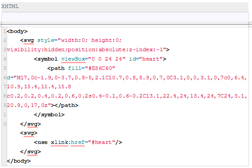Click the viewBox attribute name
The height and width of the screenshot is (168, 252).
(x=73, y=59)
